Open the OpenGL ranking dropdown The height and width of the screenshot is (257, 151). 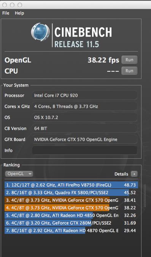click(19, 174)
